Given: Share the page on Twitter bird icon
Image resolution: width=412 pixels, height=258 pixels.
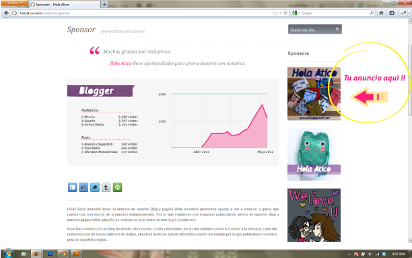Looking at the screenshot, I should coord(95,187).
